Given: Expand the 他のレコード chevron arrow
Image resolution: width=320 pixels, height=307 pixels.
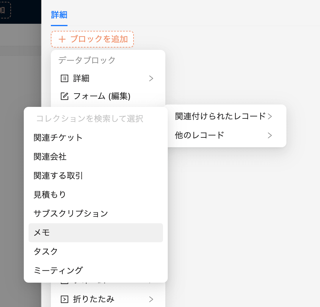Looking at the screenshot, I should (270, 135).
